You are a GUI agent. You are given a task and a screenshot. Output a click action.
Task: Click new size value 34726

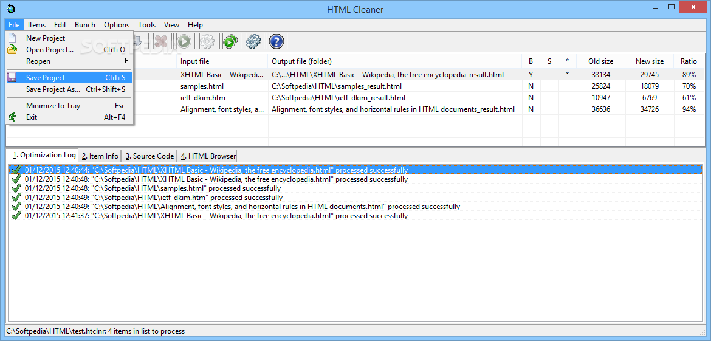coord(650,109)
